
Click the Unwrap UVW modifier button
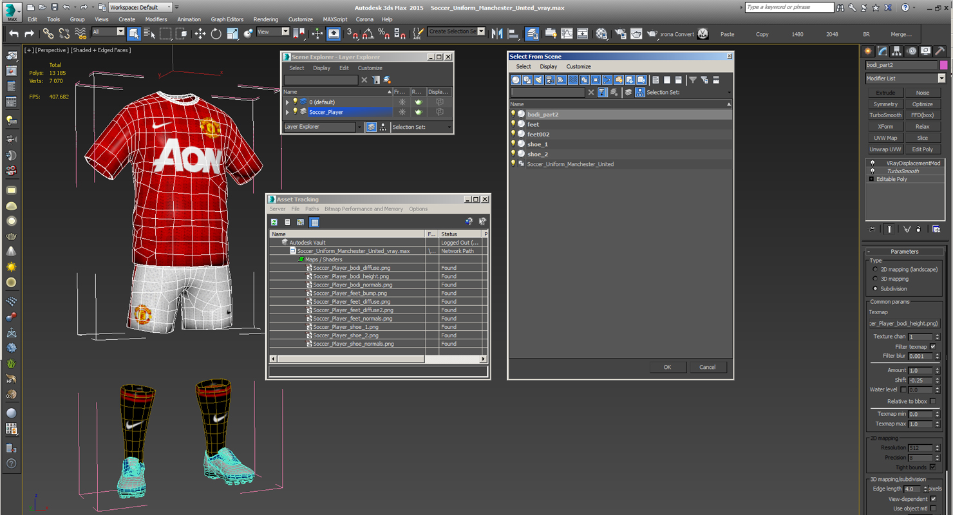885,149
